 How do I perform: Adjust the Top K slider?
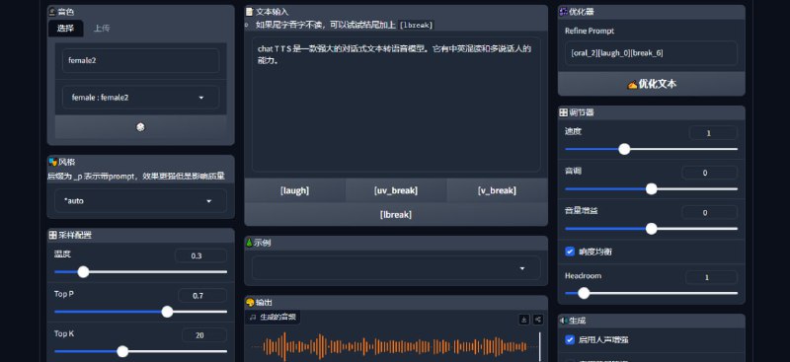(140, 351)
